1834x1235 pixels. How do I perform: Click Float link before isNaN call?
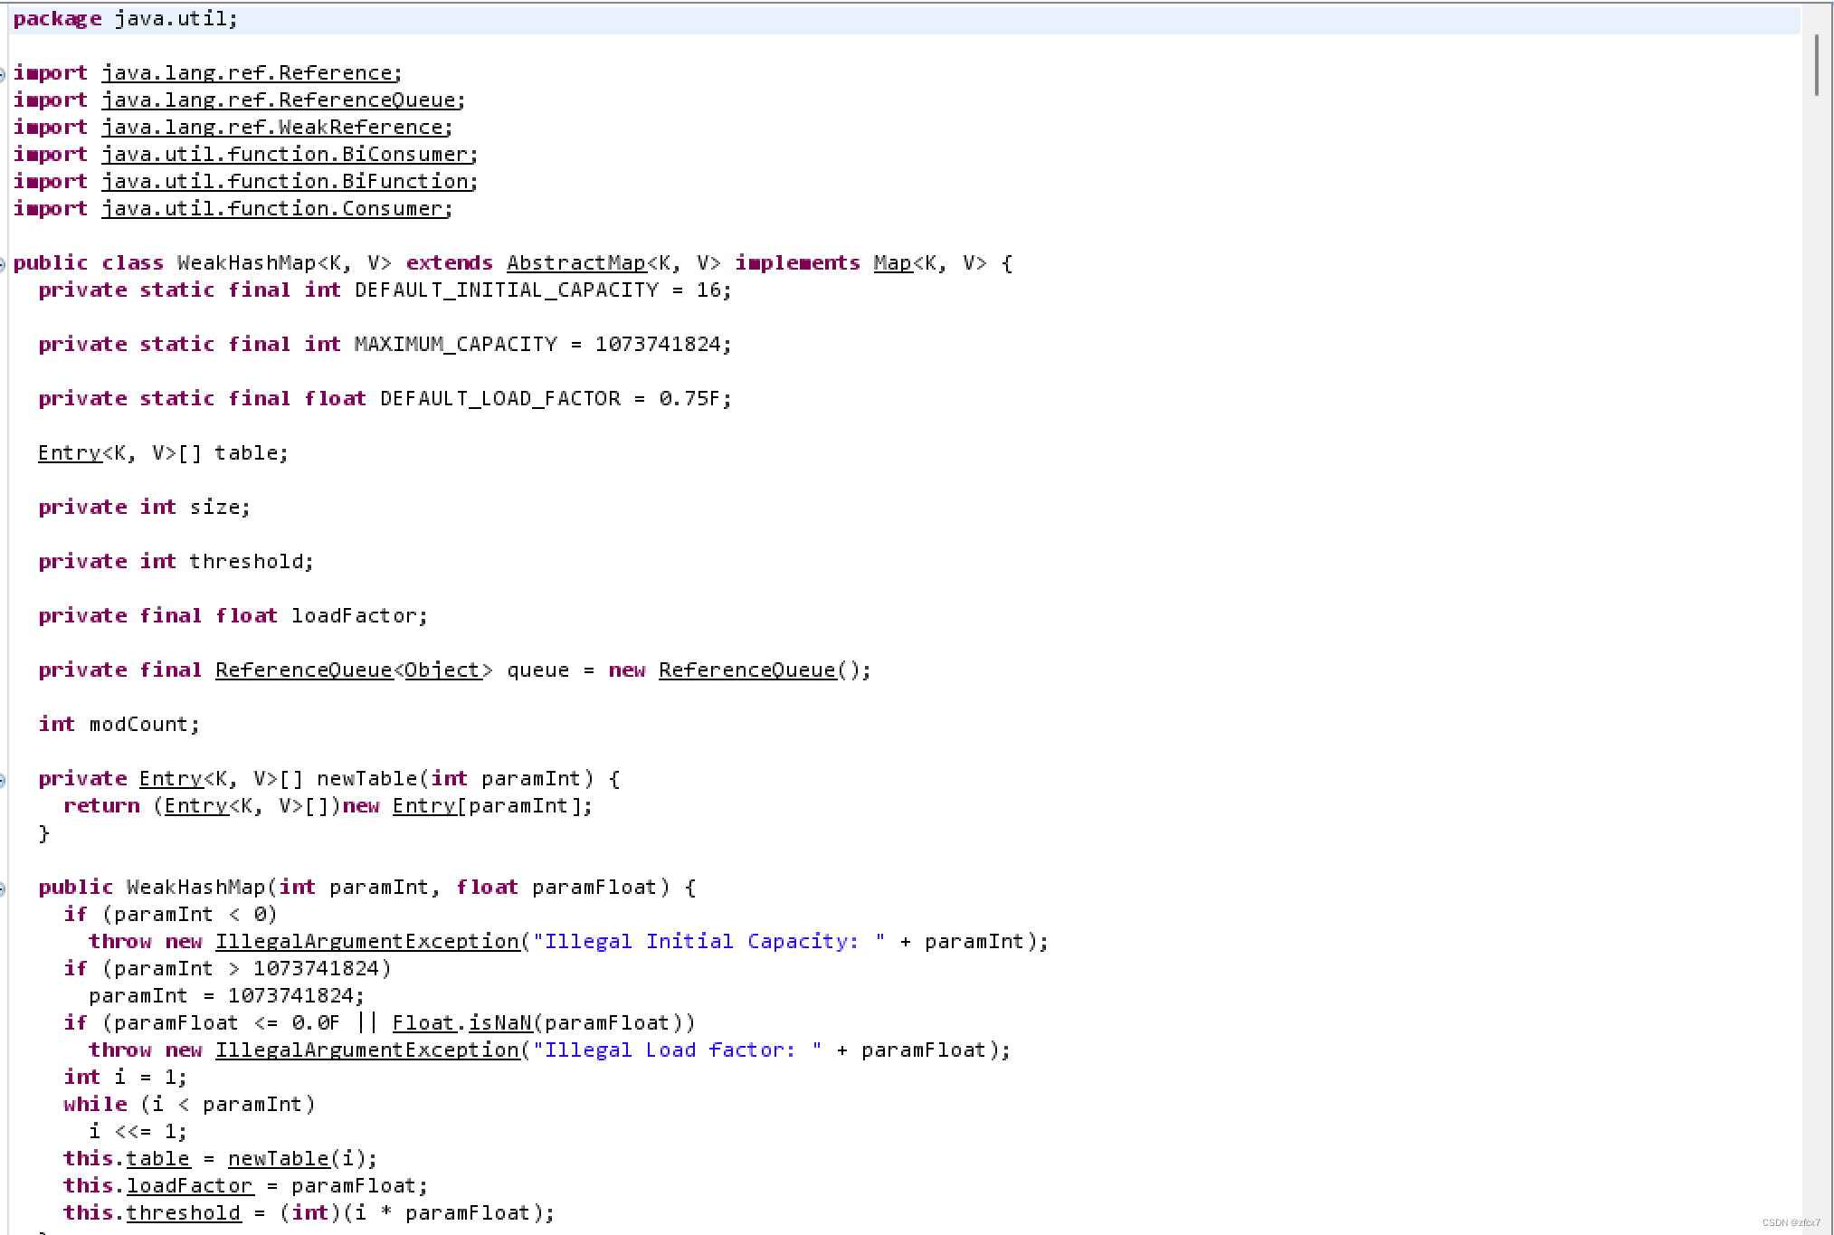coord(423,1023)
